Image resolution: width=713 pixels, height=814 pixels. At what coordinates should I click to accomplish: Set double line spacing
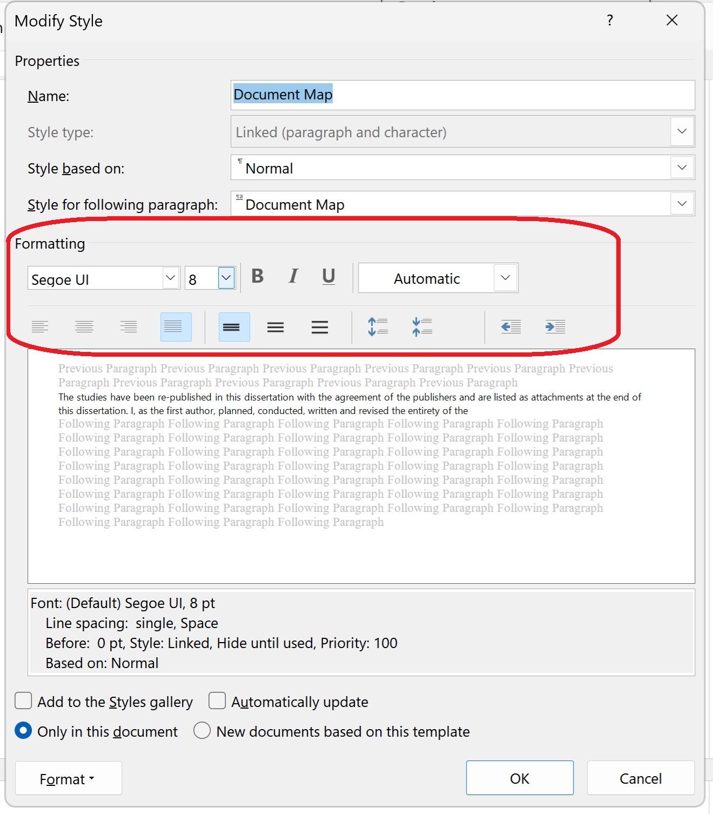pyautogui.click(x=320, y=327)
